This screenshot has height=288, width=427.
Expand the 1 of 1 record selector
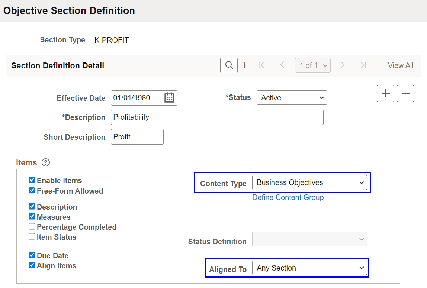coord(313,65)
